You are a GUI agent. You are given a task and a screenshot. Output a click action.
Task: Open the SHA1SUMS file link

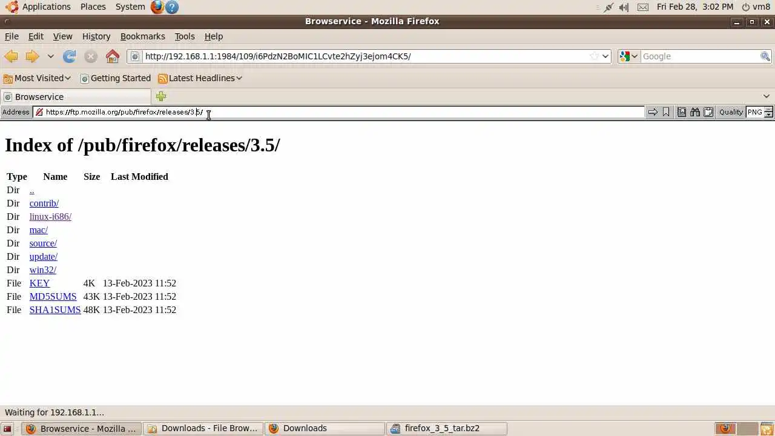(x=55, y=310)
